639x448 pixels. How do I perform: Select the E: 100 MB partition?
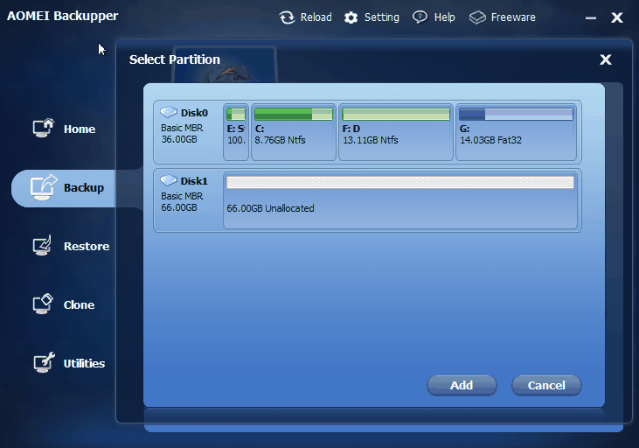point(236,132)
